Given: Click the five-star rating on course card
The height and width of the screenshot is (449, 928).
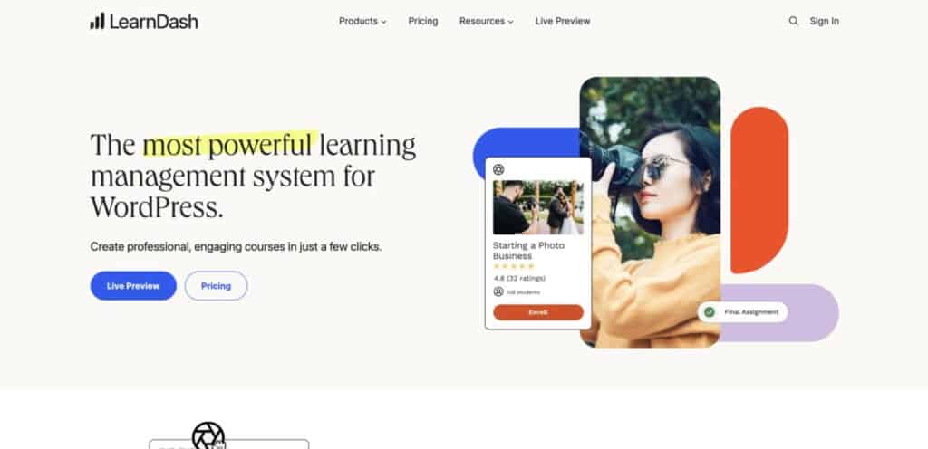Looking at the screenshot, I should (514, 266).
